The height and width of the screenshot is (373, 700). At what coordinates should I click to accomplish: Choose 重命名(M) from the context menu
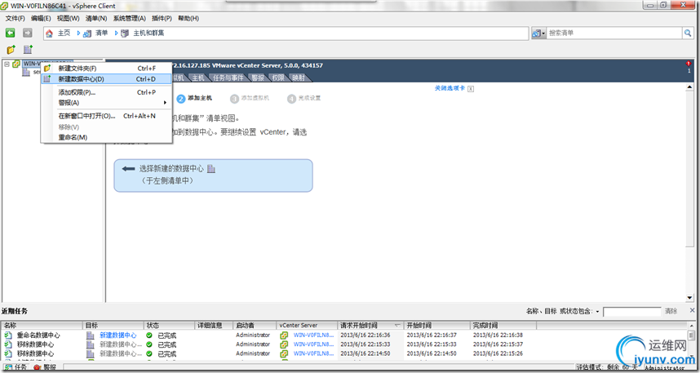coord(106,137)
